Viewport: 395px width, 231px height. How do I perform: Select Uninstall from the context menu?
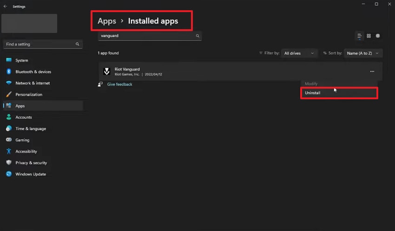tap(339, 93)
